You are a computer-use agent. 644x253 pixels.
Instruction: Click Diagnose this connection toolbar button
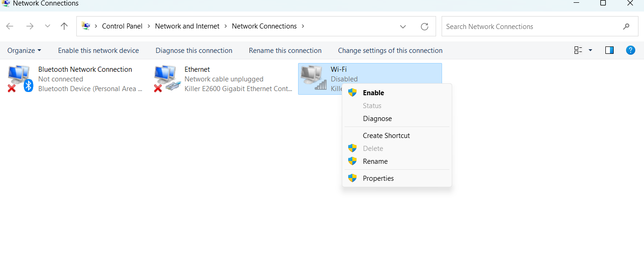(194, 51)
